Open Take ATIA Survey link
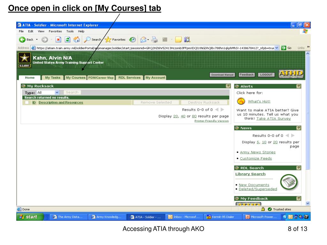Viewport: 327px width, 245px height. [x=273, y=119]
